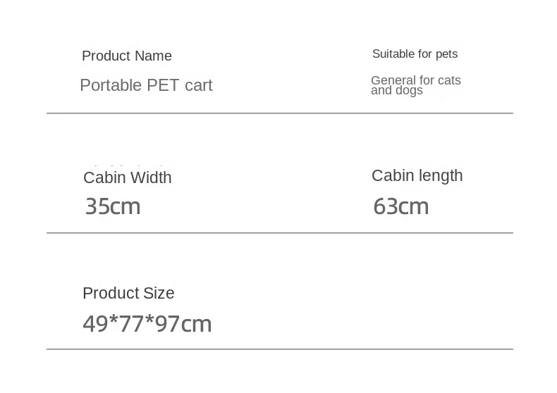Click the word "PET" in the product name
557x393 pixels.
[164, 86]
